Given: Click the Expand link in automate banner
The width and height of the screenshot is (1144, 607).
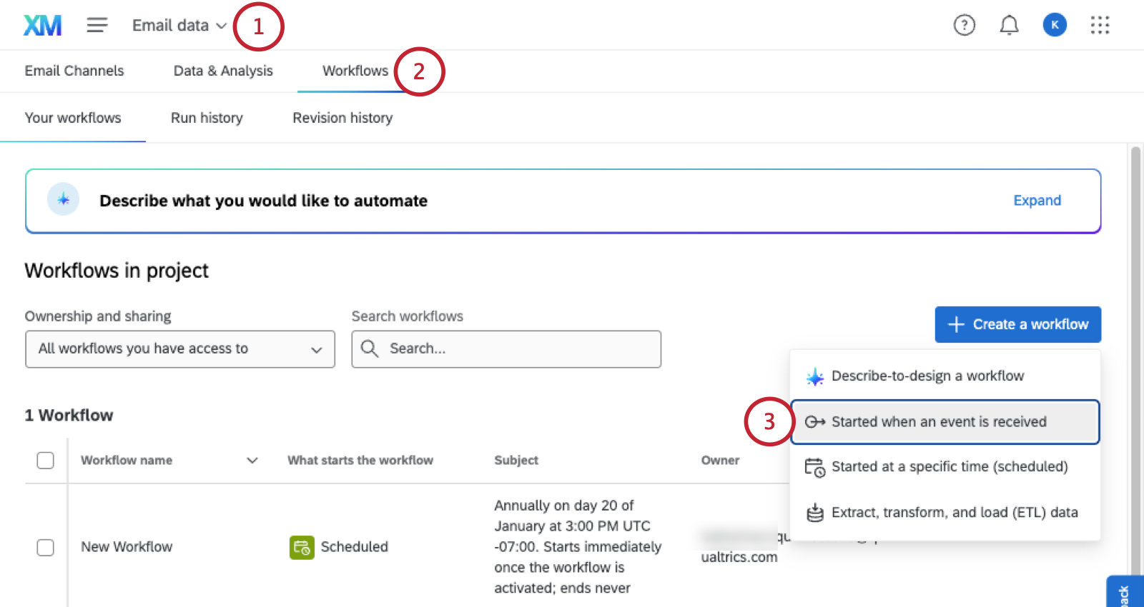Looking at the screenshot, I should [x=1037, y=201].
